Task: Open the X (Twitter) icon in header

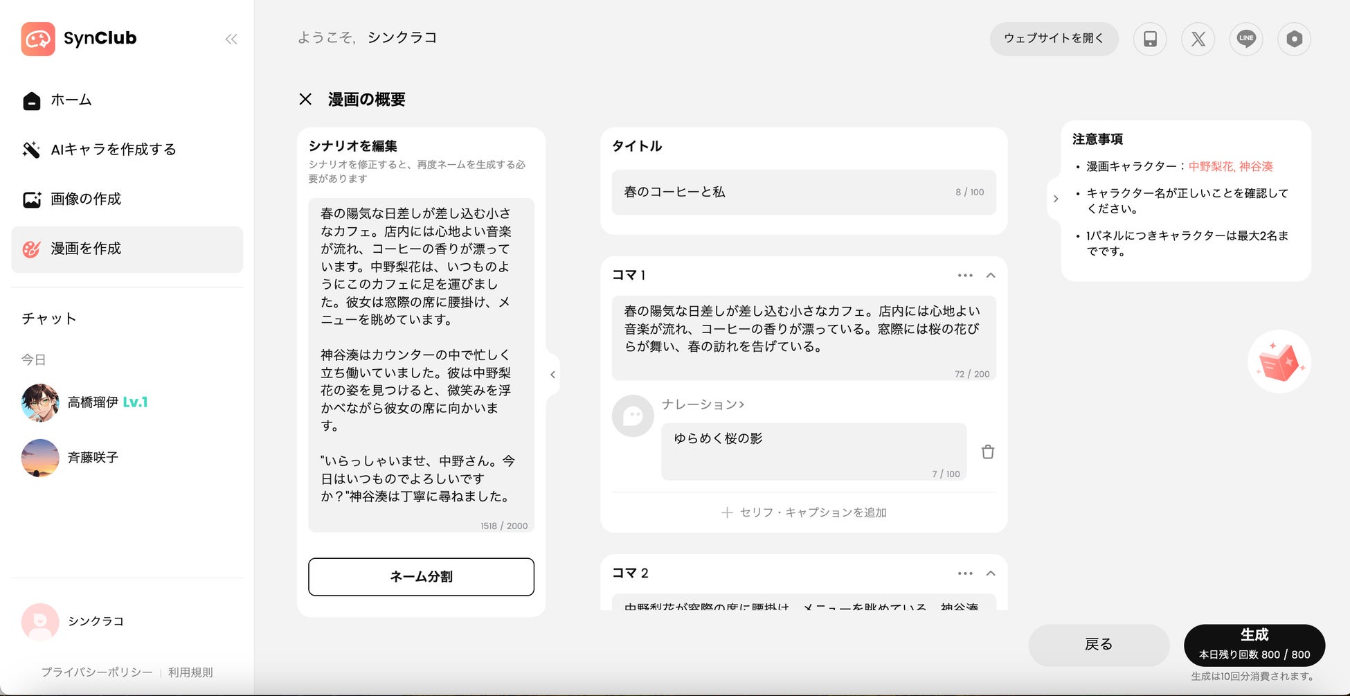Action: click(x=1198, y=39)
